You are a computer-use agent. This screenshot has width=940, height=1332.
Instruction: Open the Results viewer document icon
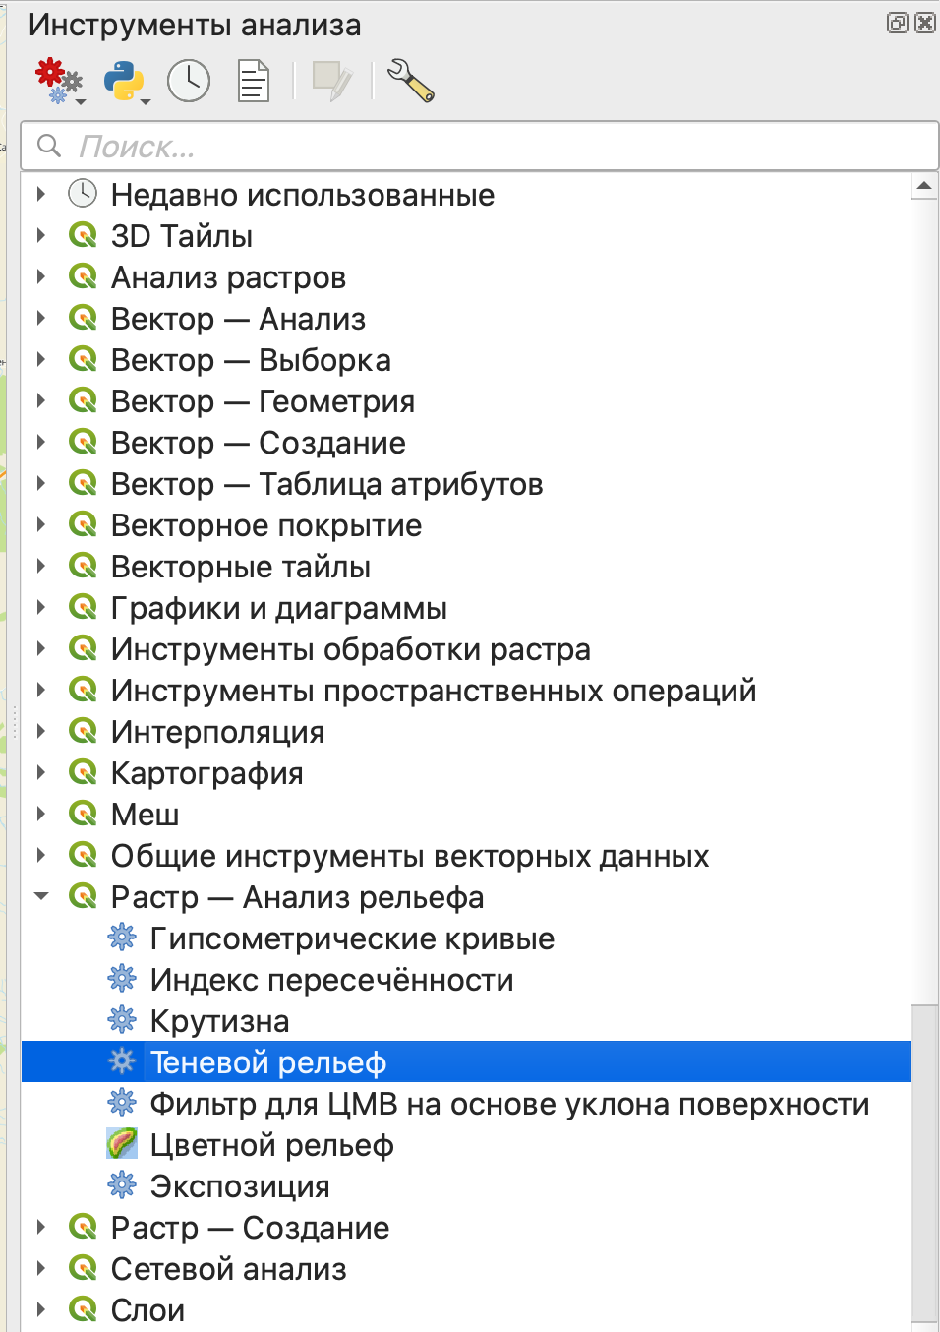[254, 81]
